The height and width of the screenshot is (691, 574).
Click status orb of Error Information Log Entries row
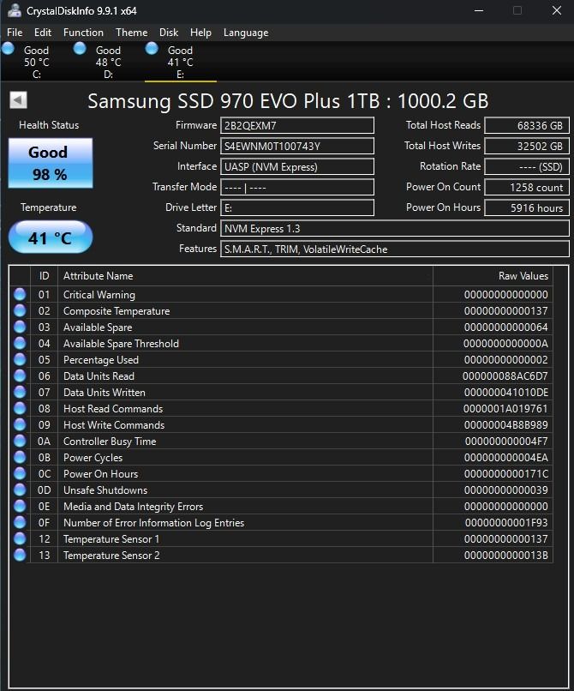[x=20, y=522]
